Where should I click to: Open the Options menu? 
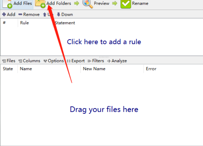pyautogui.click(x=54, y=61)
